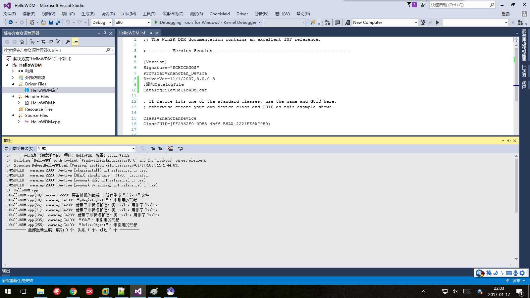Collapse the Driver Files folder
The image size is (530, 298).
13,84
